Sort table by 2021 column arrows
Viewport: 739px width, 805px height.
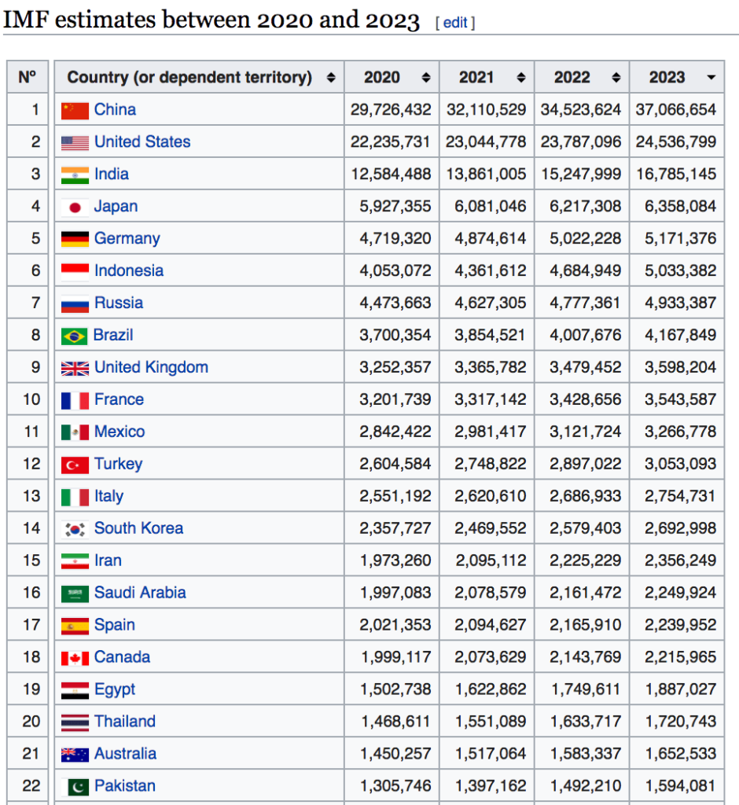[520, 78]
